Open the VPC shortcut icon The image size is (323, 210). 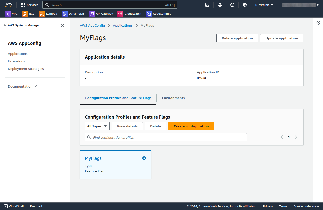click(x=8, y=14)
